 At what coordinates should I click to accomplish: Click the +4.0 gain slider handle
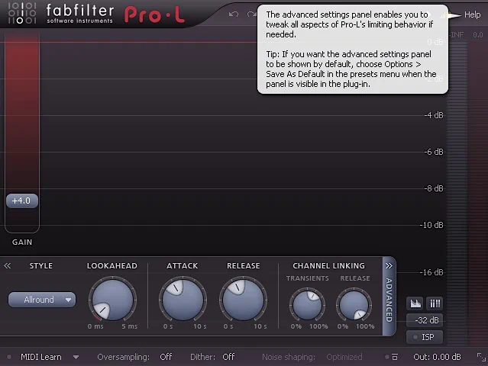coord(22,201)
